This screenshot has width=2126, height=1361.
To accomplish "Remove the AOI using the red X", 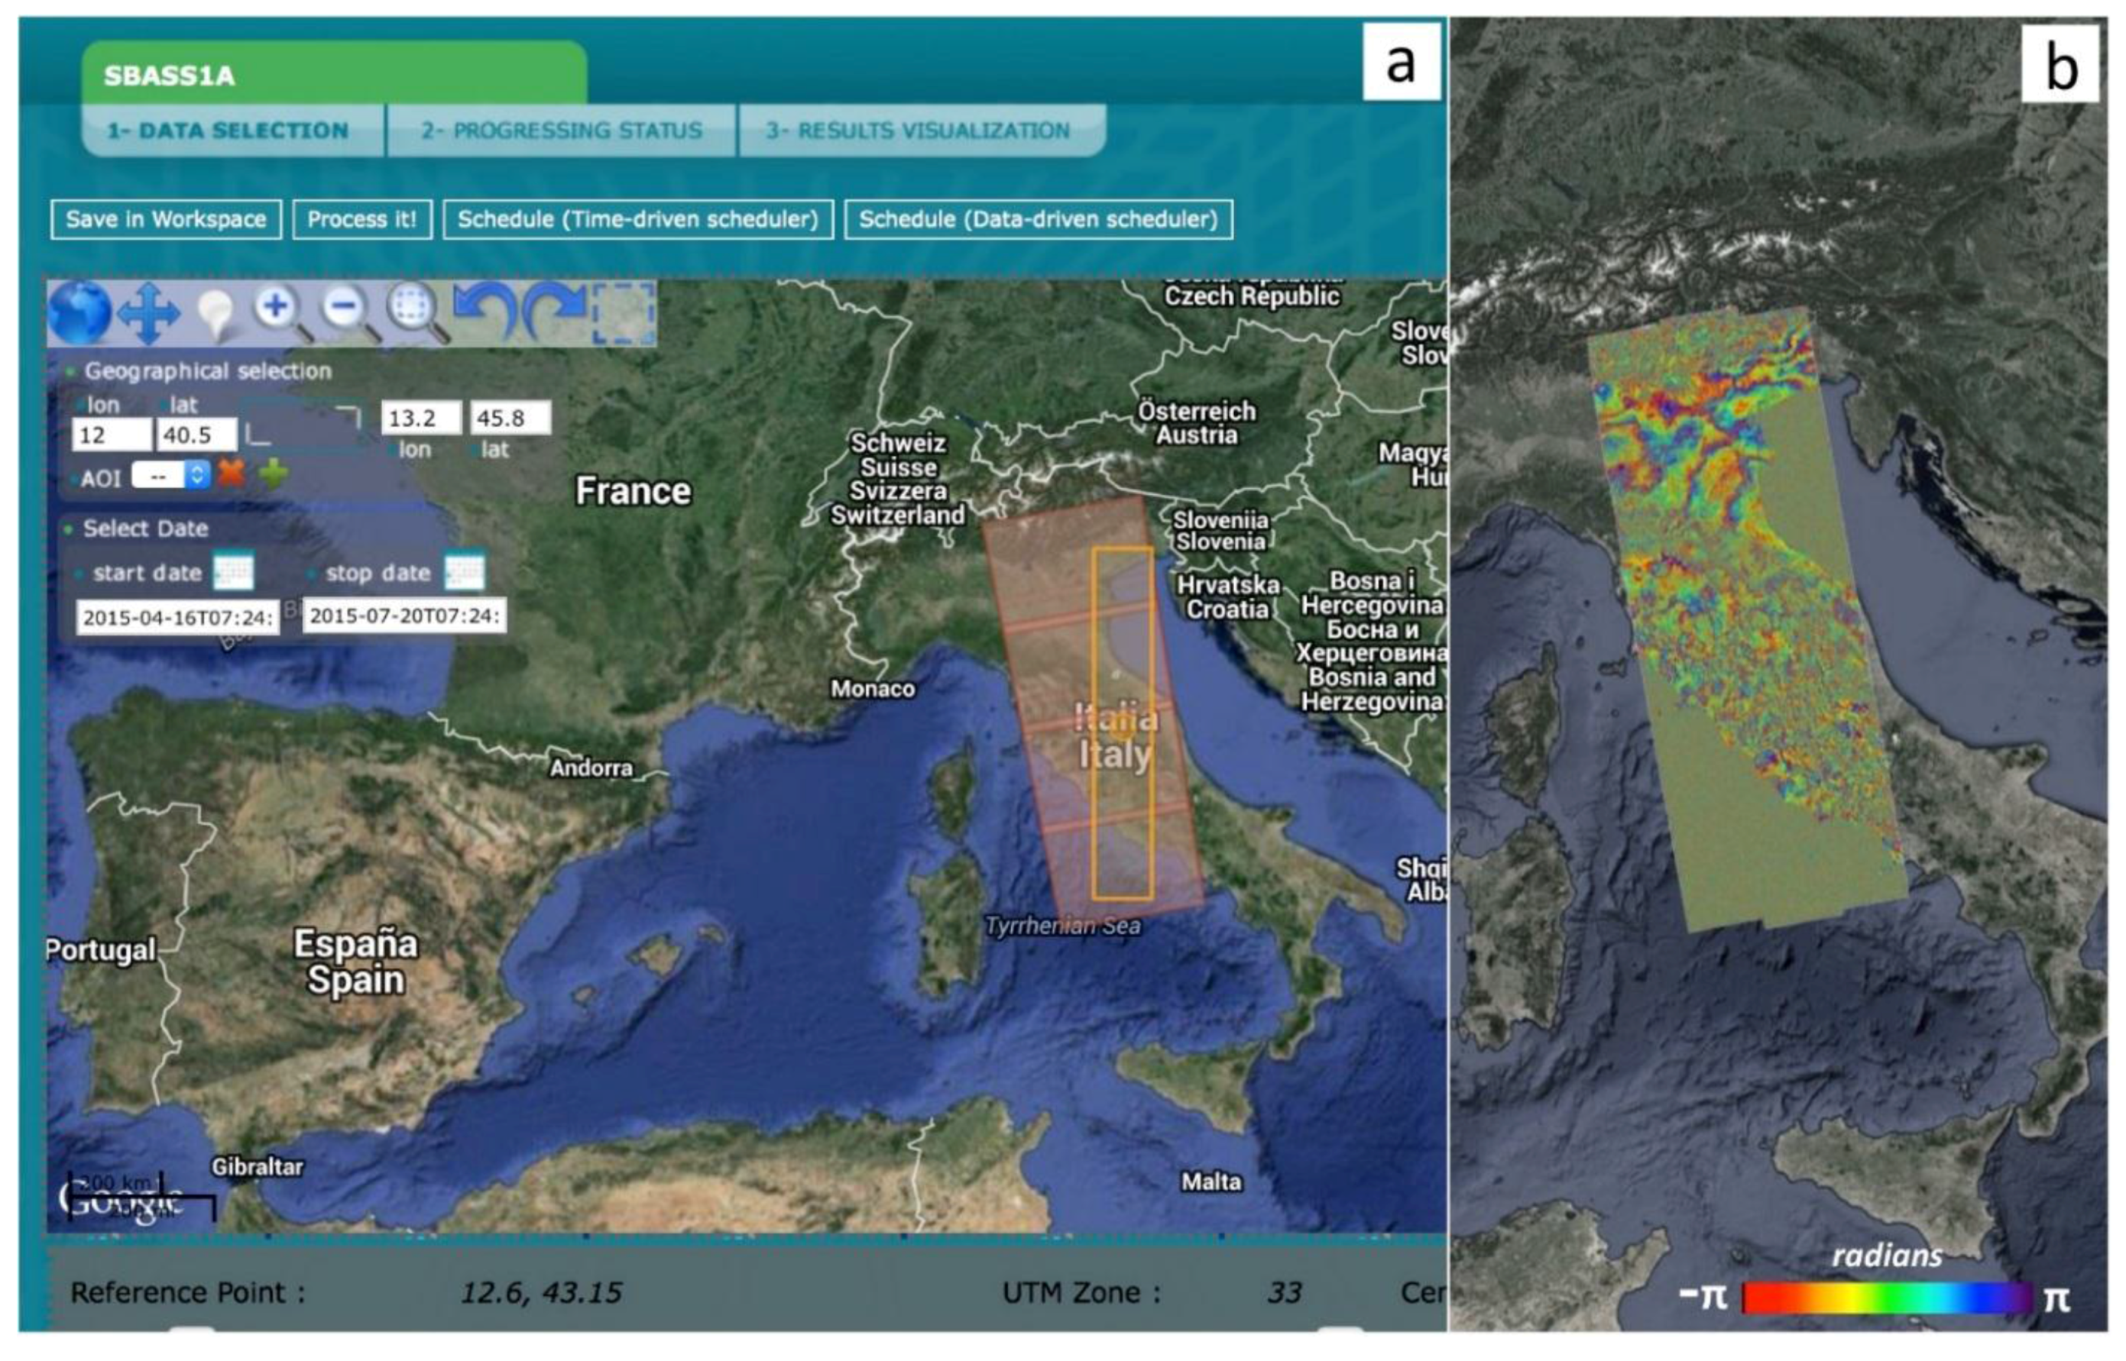I will (x=232, y=477).
